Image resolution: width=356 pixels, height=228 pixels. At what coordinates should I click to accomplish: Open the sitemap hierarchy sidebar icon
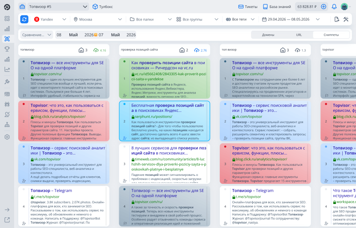click(x=7, y=124)
